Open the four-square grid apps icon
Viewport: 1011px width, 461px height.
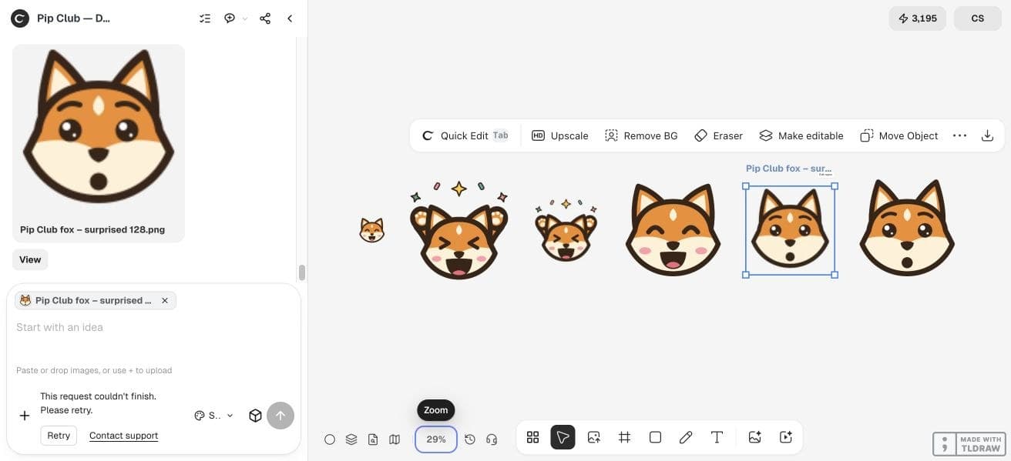(x=532, y=437)
